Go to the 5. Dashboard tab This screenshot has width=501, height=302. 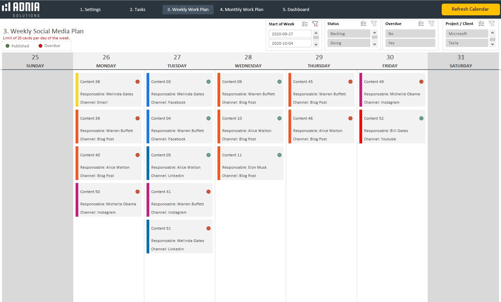[296, 9]
